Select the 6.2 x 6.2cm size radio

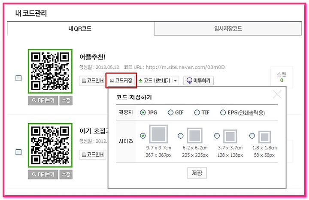(x=180, y=136)
